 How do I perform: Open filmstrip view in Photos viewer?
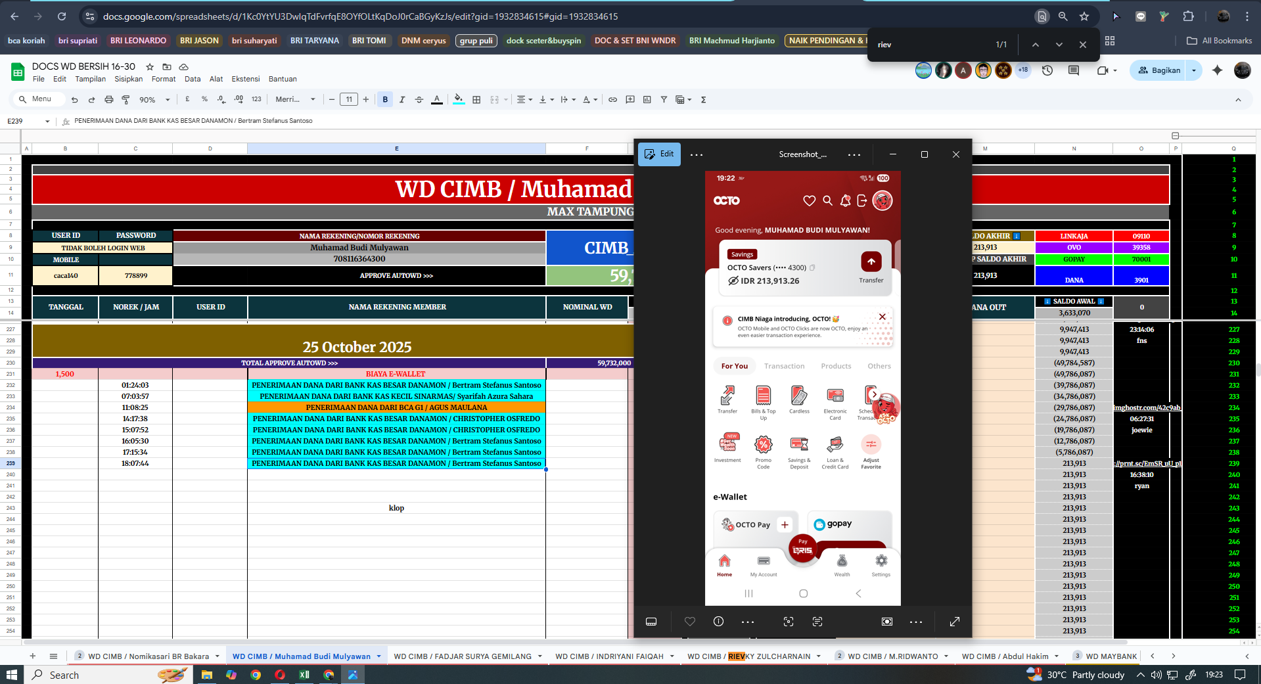[x=651, y=622]
